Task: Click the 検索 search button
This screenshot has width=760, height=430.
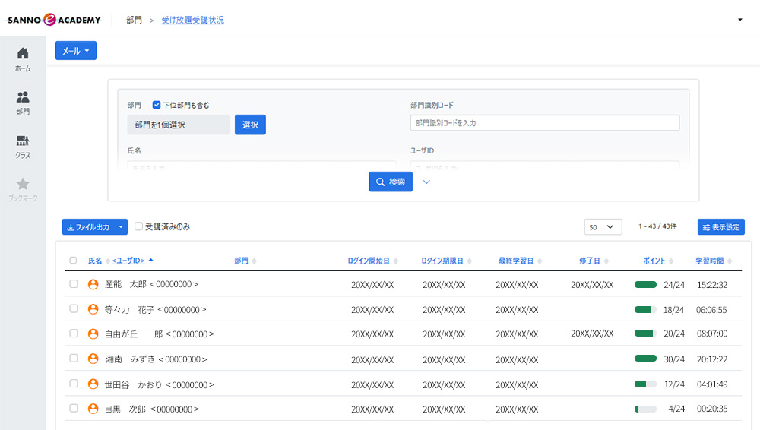Action: pos(391,182)
